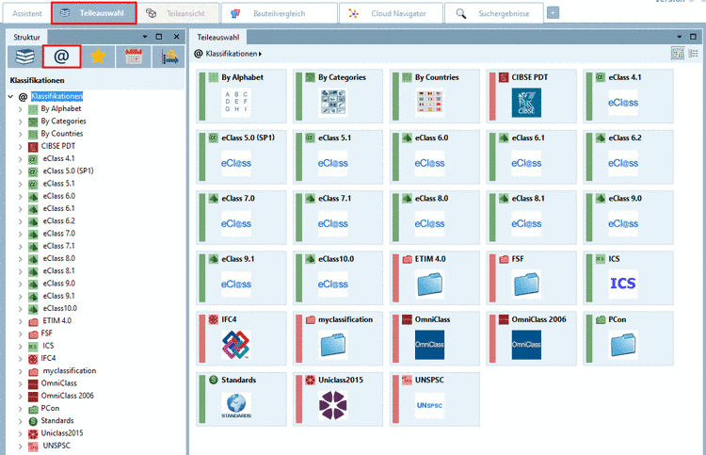This screenshot has width=706, height=455.
Task: Open the OmniClass tile
Action: (x=435, y=338)
